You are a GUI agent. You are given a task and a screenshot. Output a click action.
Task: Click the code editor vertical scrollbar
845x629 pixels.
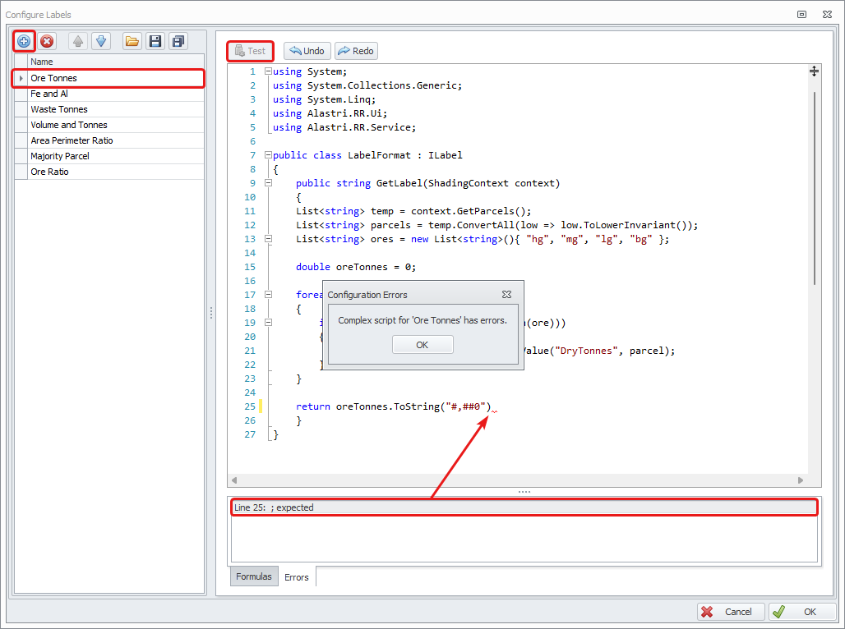[x=815, y=189]
